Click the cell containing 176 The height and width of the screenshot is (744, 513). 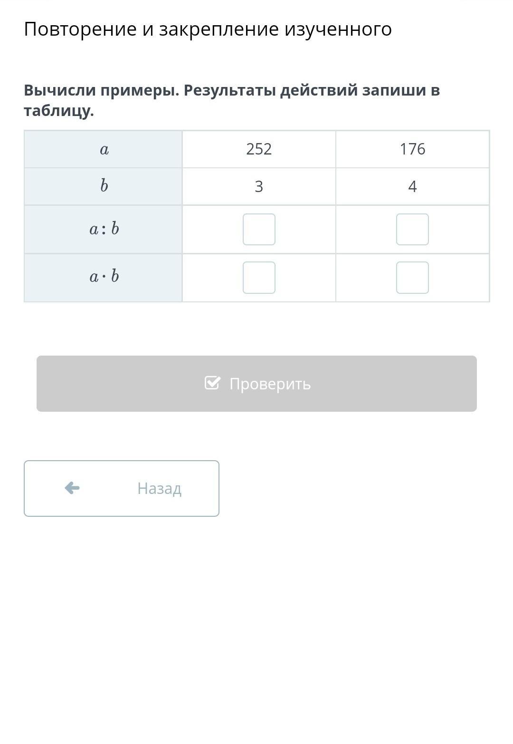(x=412, y=149)
